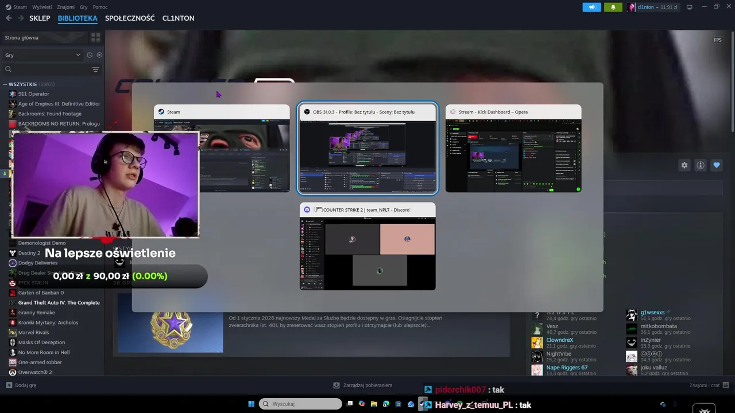735x413 pixels.
Task: Click the Steam announcements megaphone icon
Action: coord(591,7)
